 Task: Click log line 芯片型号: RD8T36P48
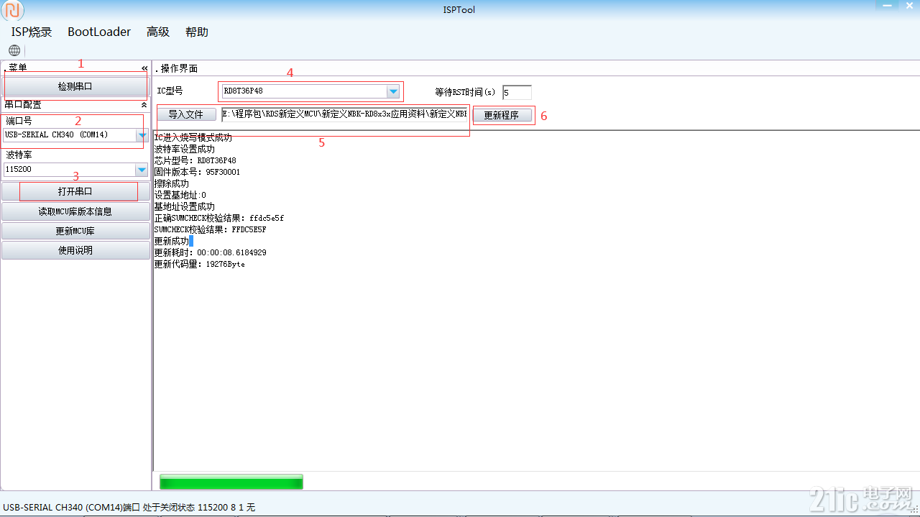point(195,160)
